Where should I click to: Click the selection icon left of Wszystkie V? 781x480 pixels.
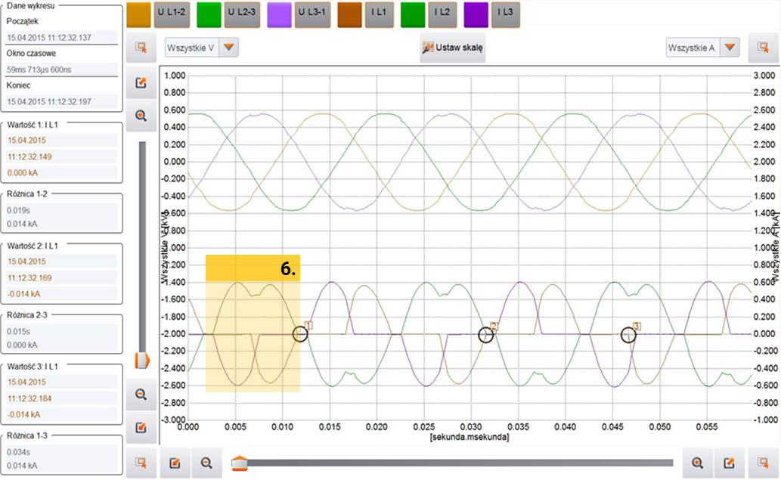(140, 48)
